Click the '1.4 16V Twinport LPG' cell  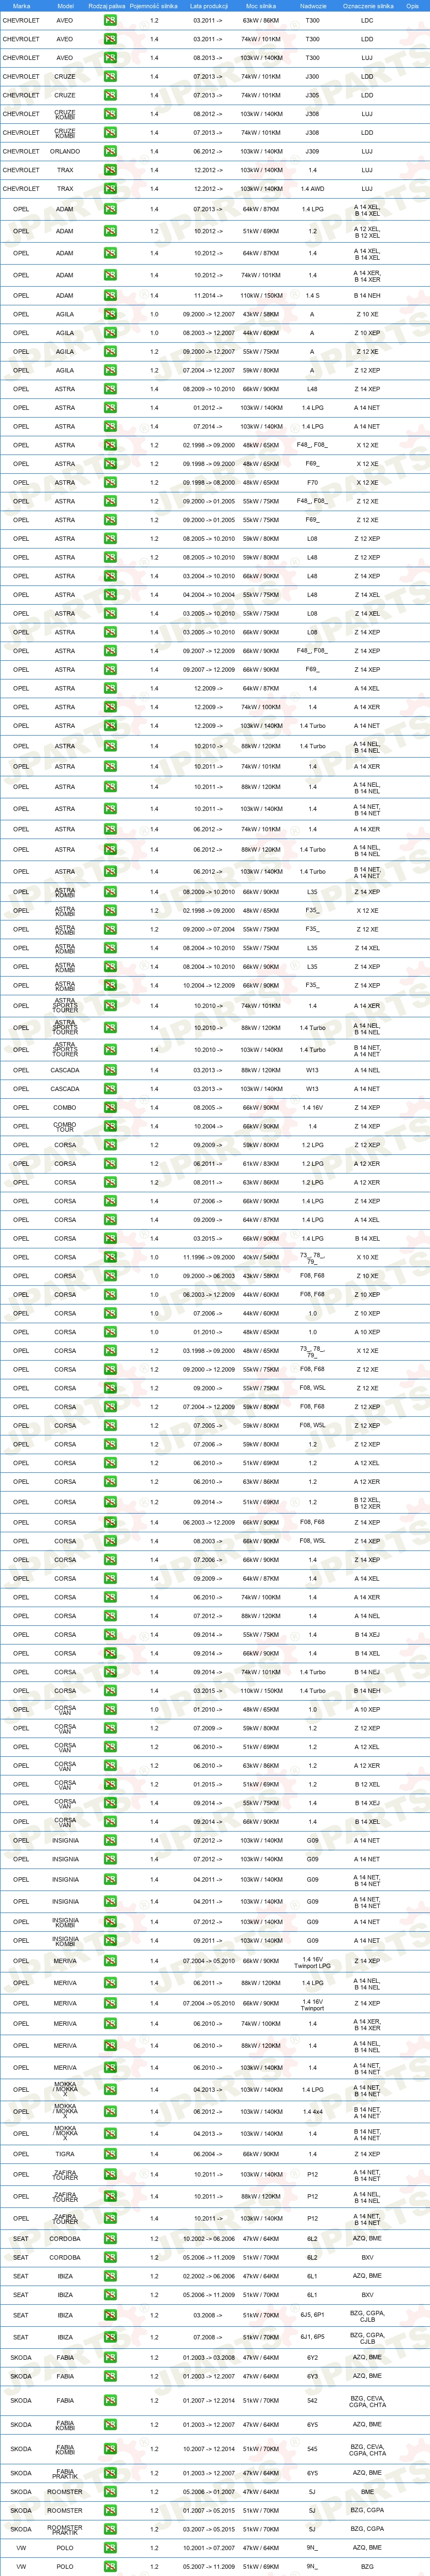(312, 1961)
